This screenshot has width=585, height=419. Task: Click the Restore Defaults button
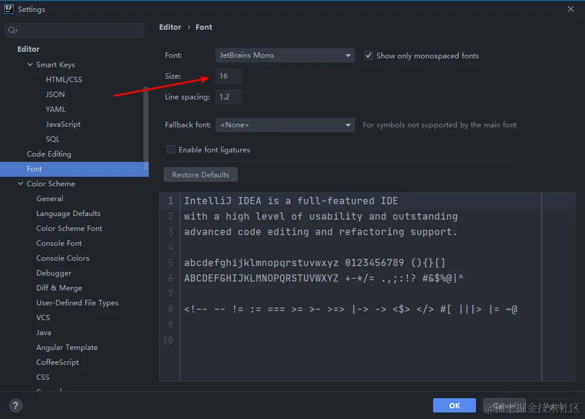click(201, 174)
